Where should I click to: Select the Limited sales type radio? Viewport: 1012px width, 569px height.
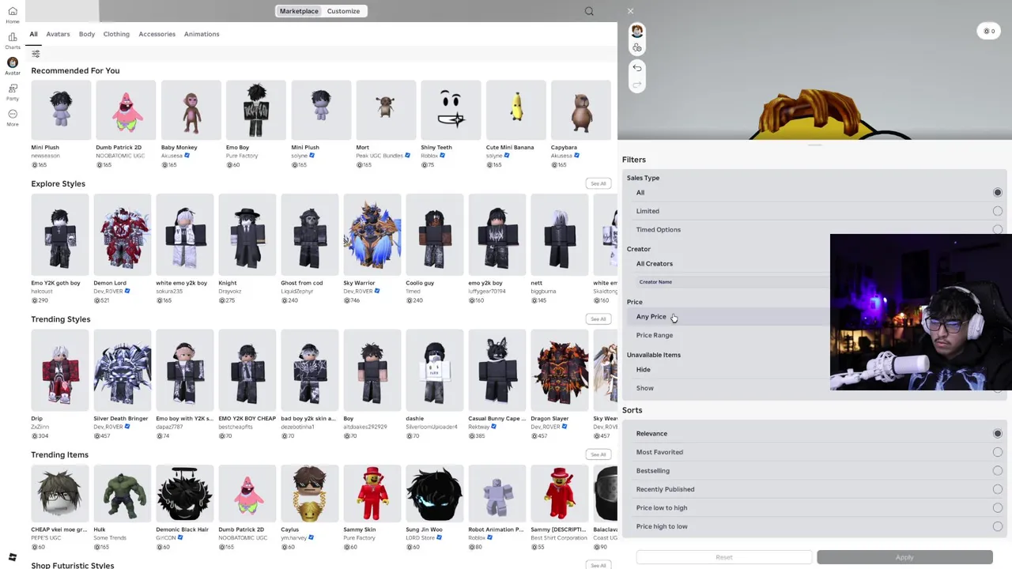(998, 211)
